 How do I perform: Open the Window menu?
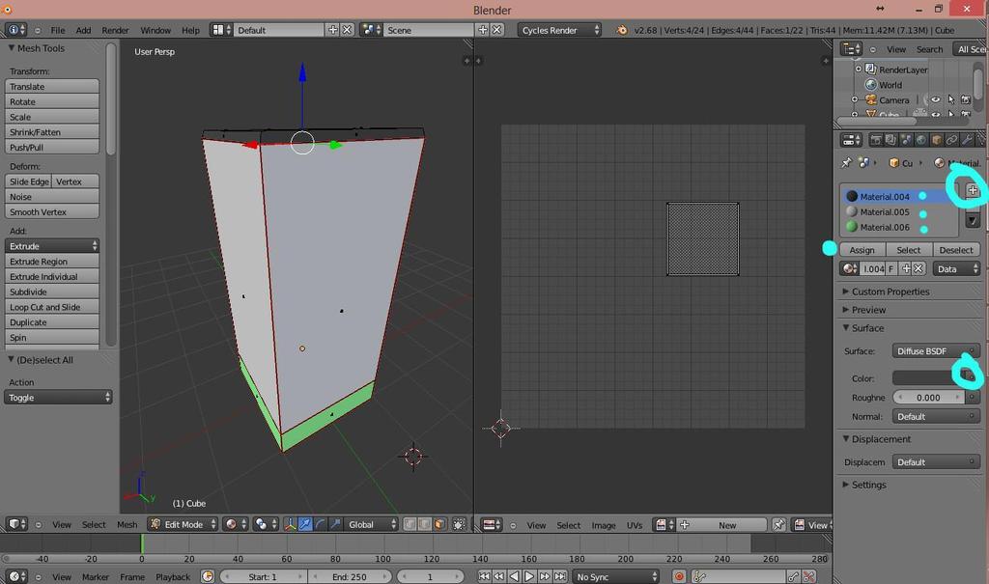pyautogui.click(x=155, y=30)
